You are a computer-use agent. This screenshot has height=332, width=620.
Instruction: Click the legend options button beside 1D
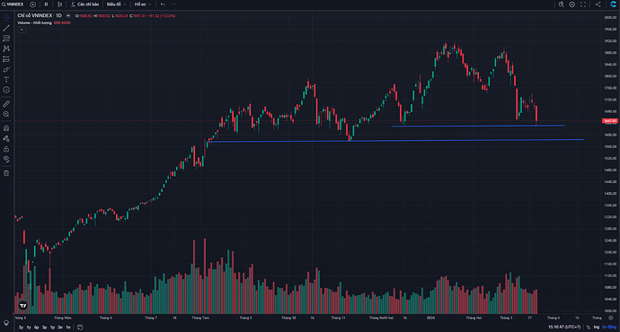(x=68, y=16)
